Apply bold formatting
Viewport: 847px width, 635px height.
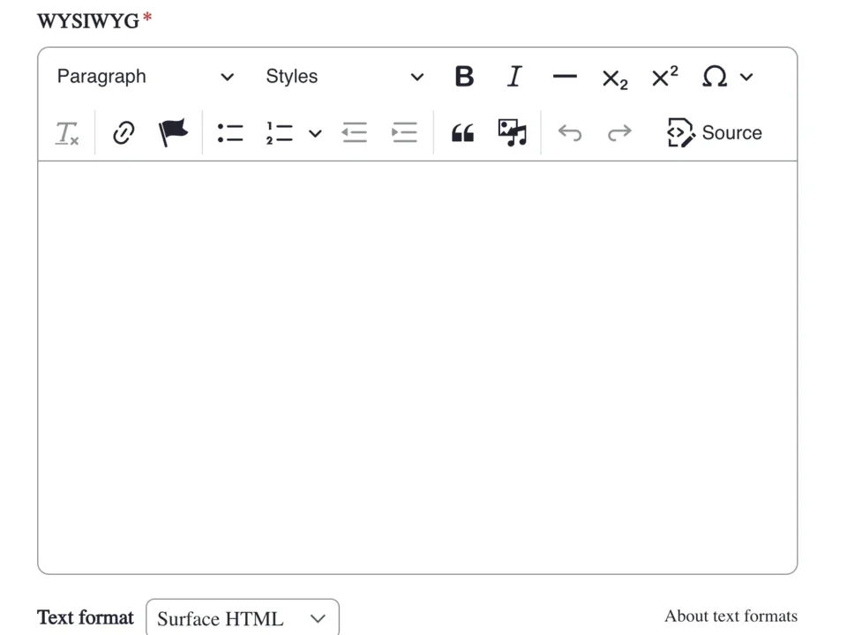(x=464, y=77)
